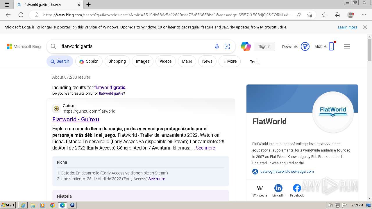The image size is (372, 209).
Task: Open Chrome from the taskbar
Action: point(52,205)
